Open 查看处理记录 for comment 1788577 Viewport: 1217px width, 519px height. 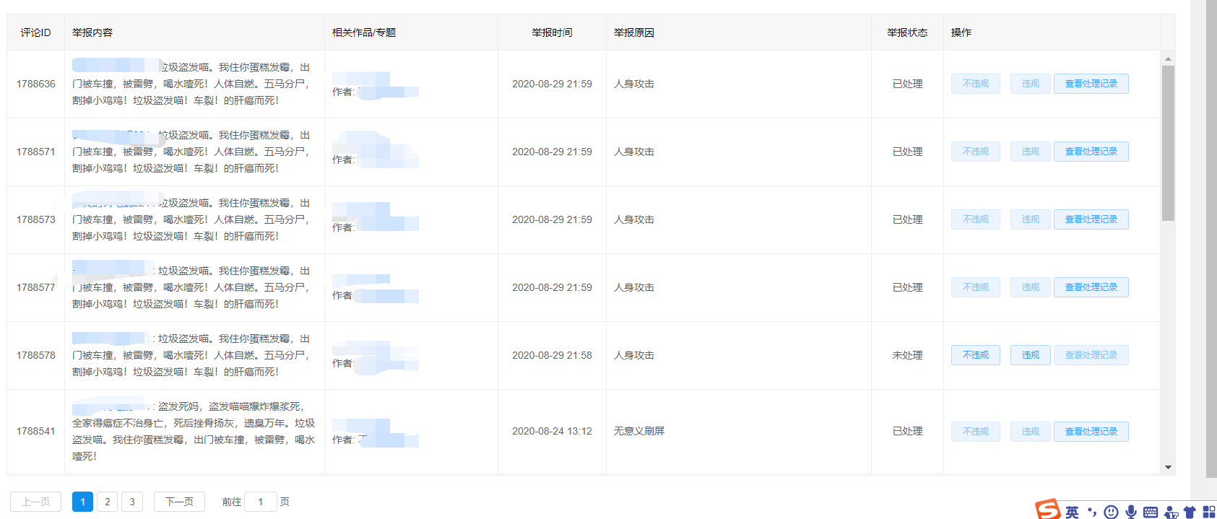[x=1091, y=287]
